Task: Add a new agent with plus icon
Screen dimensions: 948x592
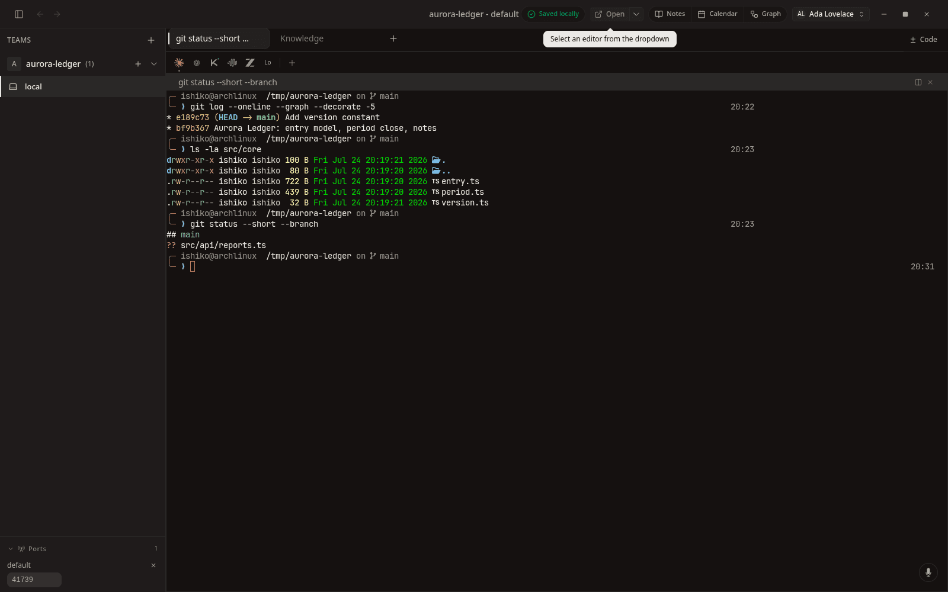Action: click(292, 63)
